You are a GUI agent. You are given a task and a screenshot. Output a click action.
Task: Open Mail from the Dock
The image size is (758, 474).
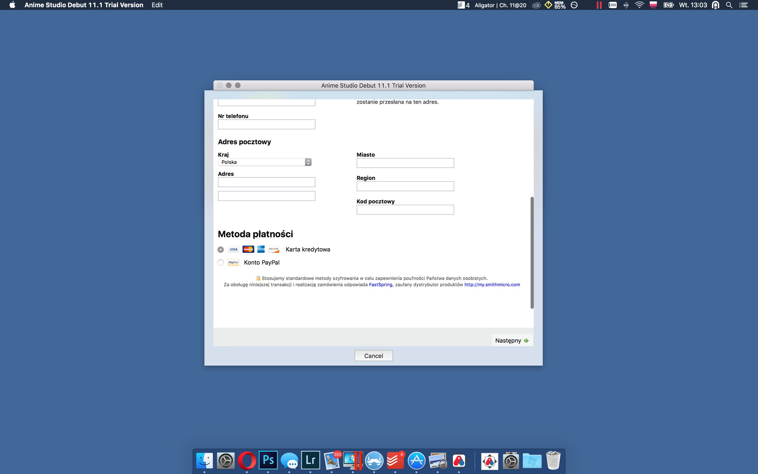click(332, 461)
